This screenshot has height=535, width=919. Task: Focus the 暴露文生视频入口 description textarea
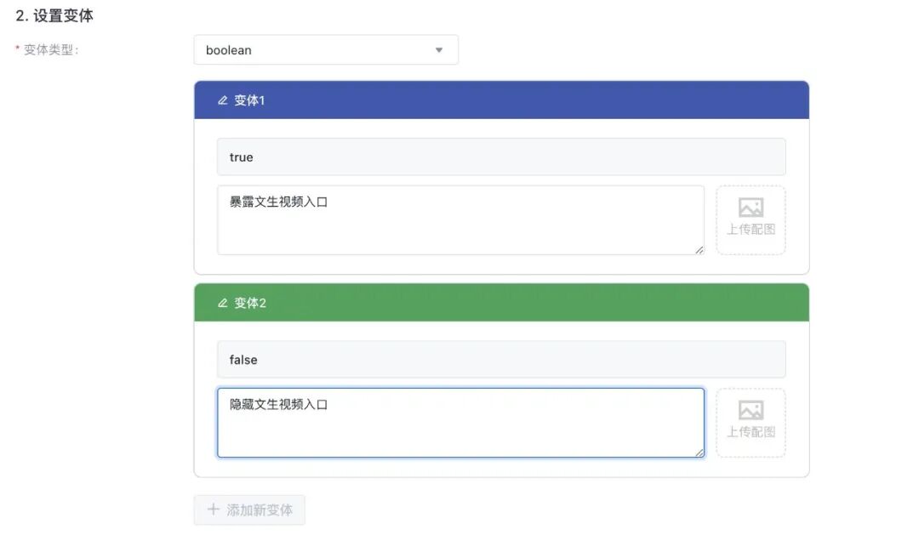[x=460, y=220]
